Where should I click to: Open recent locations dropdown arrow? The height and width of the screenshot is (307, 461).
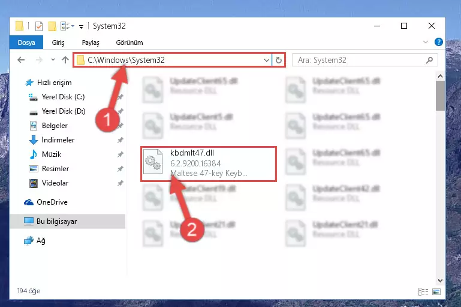pyautogui.click(x=53, y=60)
